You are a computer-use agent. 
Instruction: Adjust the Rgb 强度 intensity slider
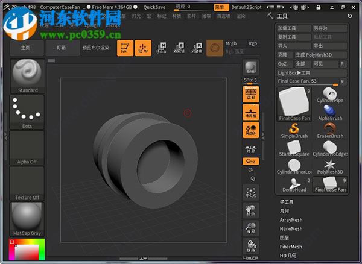pyautogui.click(x=242, y=52)
